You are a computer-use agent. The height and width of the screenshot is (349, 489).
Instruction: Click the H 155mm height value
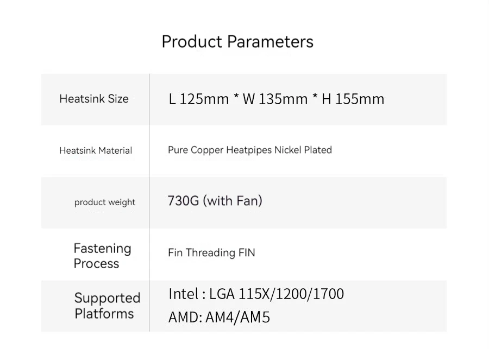click(353, 99)
